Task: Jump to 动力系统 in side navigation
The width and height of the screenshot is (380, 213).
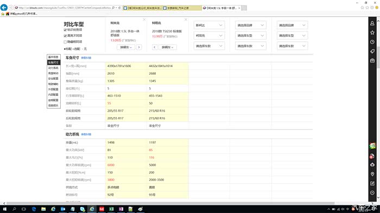Action: (53, 68)
